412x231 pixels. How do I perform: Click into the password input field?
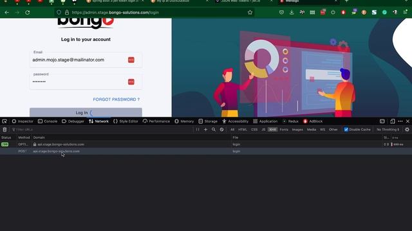coord(86,81)
